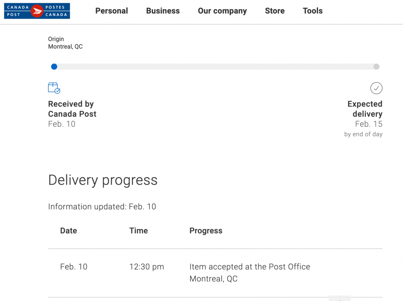Screen dimensions: 403x301
Task: Click the Information updated Feb. 10 text
Action: click(102, 206)
